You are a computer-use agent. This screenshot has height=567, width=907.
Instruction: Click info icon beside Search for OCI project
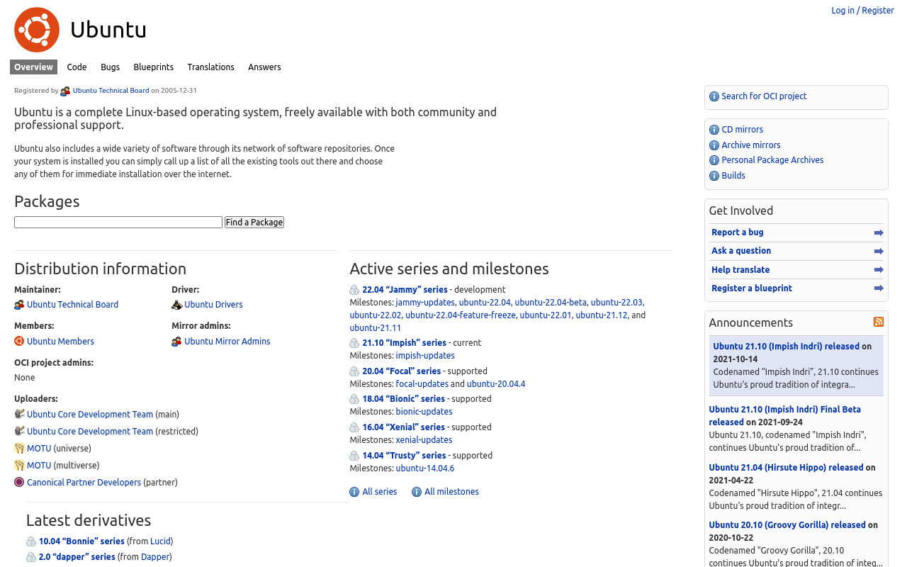coord(714,96)
